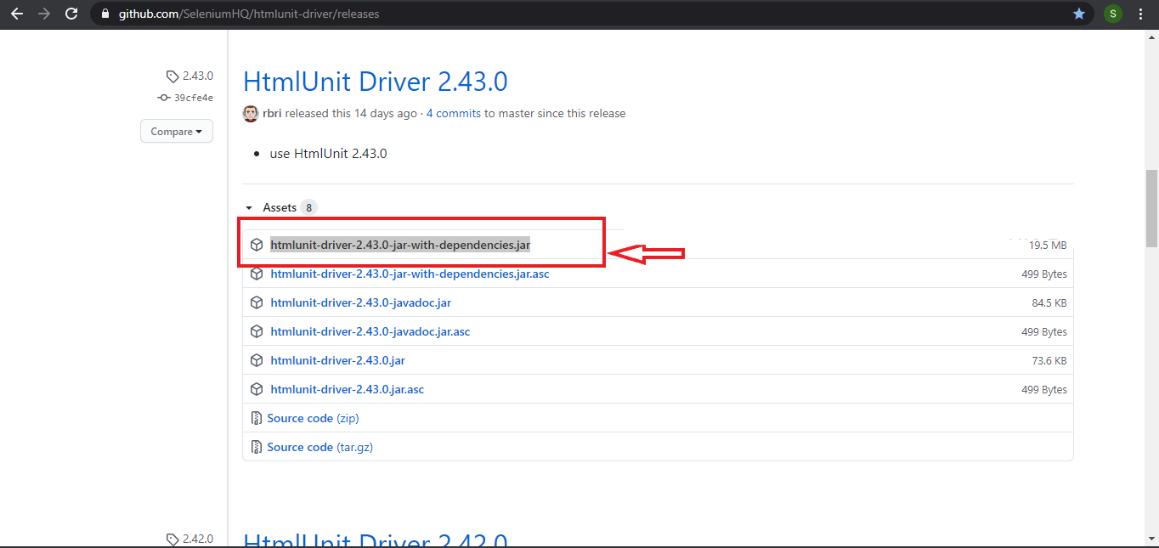Click 'released this 14 days ago' text
Viewport: 1159px width, 548px height.
tap(351, 113)
